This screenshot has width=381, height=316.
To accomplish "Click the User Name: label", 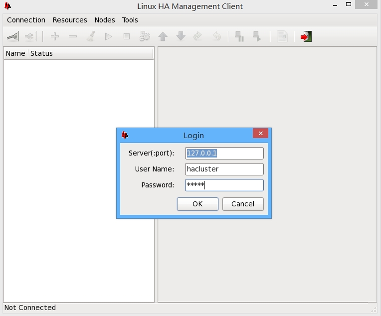I will [x=155, y=169].
